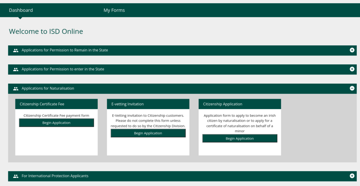
Task: Click people icon beside Permission to Remain
Action: (15, 50)
